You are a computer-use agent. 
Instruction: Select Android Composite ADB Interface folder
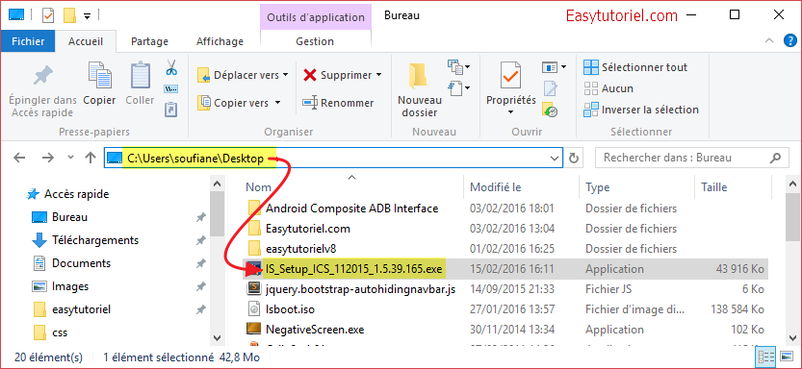coord(343,209)
